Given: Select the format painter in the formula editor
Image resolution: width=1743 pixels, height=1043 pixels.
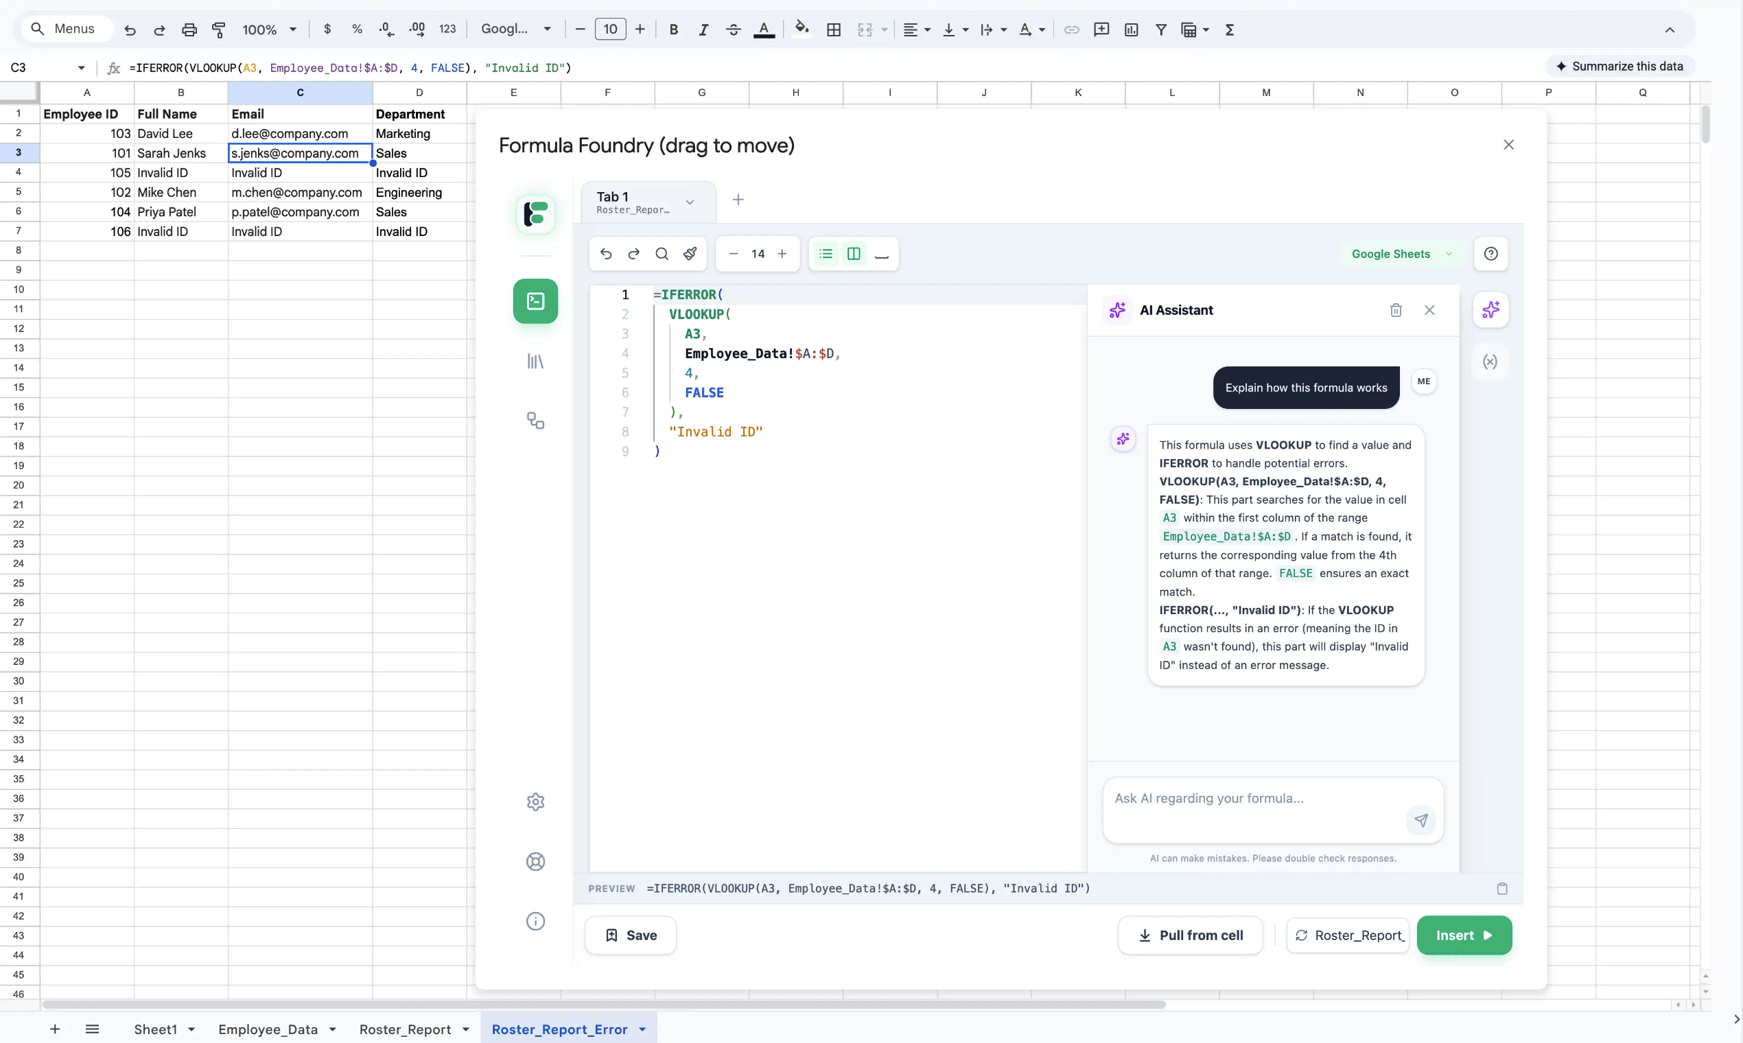Looking at the screenshot, I should (690, 254).
